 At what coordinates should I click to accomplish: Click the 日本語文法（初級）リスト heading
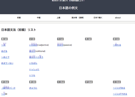(19, 30)
